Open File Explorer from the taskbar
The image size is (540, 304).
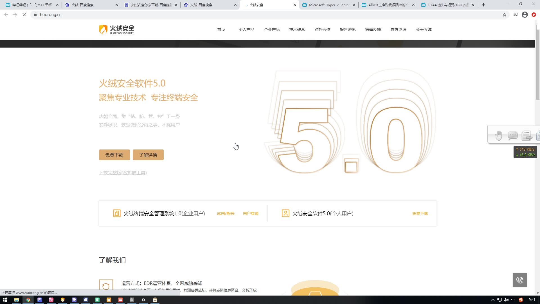17,300
